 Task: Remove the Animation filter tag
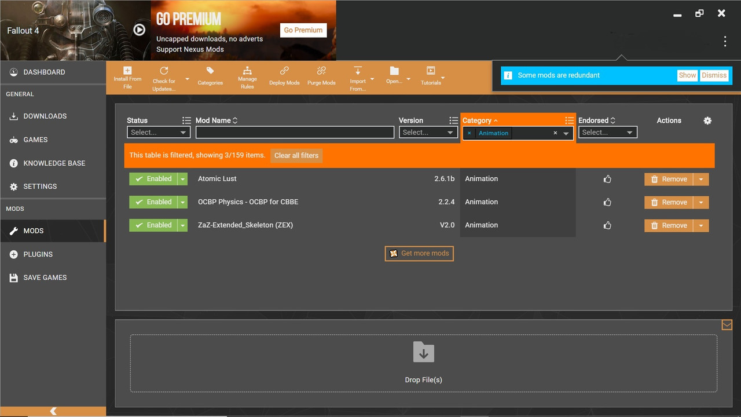coord(469,133)
